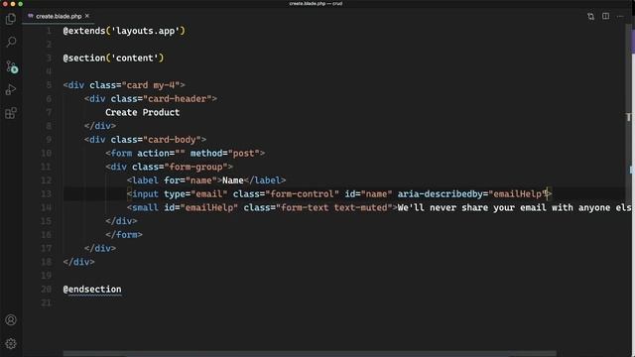The height and width of the screenshot is (357, 635).
Task: Click line number 13 in gutter
Action: (x=47, y=194)
